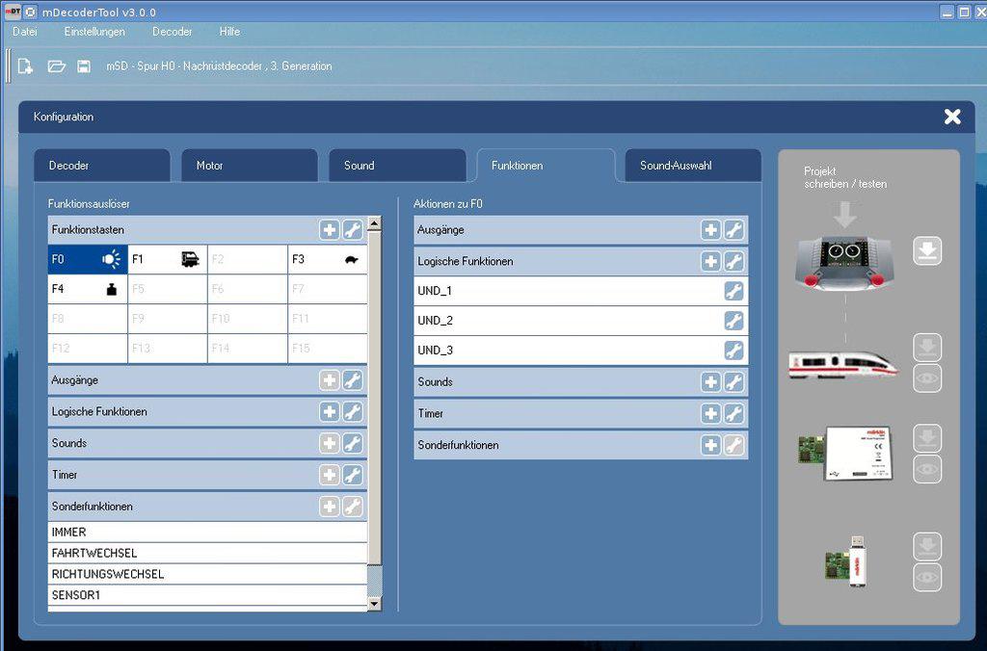
Task: Click download icon beside Central Station controller
Action: [927, 251]
